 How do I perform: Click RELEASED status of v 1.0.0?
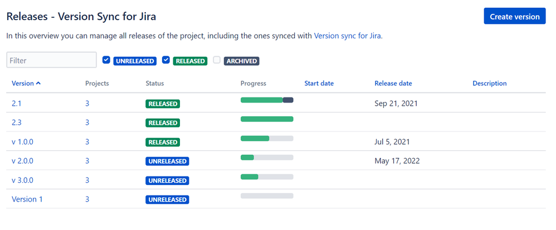163,142
